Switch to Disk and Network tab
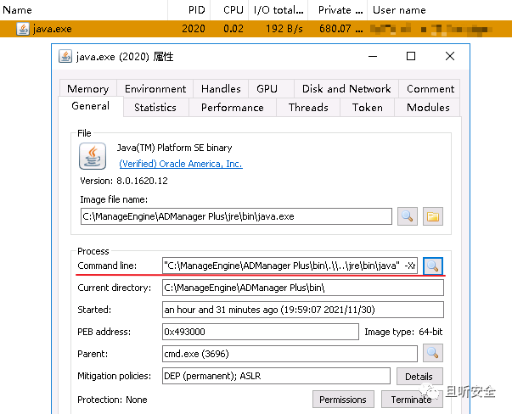 pyautogui.click(x=346, y=89)
